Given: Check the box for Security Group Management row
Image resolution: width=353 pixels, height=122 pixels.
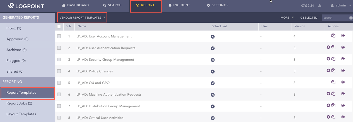Looking at the screenshot, I should point(59,60).
